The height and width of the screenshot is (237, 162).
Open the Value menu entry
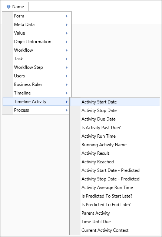point(37,33)
